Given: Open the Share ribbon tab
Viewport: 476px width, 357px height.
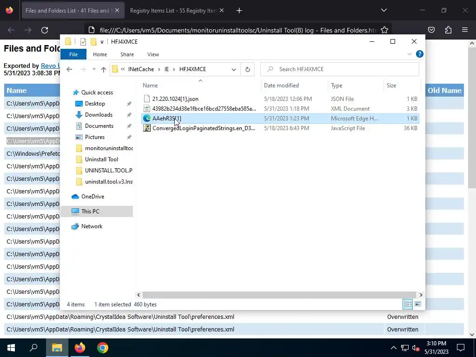Looking at the screenshot, I should point(127,54).
